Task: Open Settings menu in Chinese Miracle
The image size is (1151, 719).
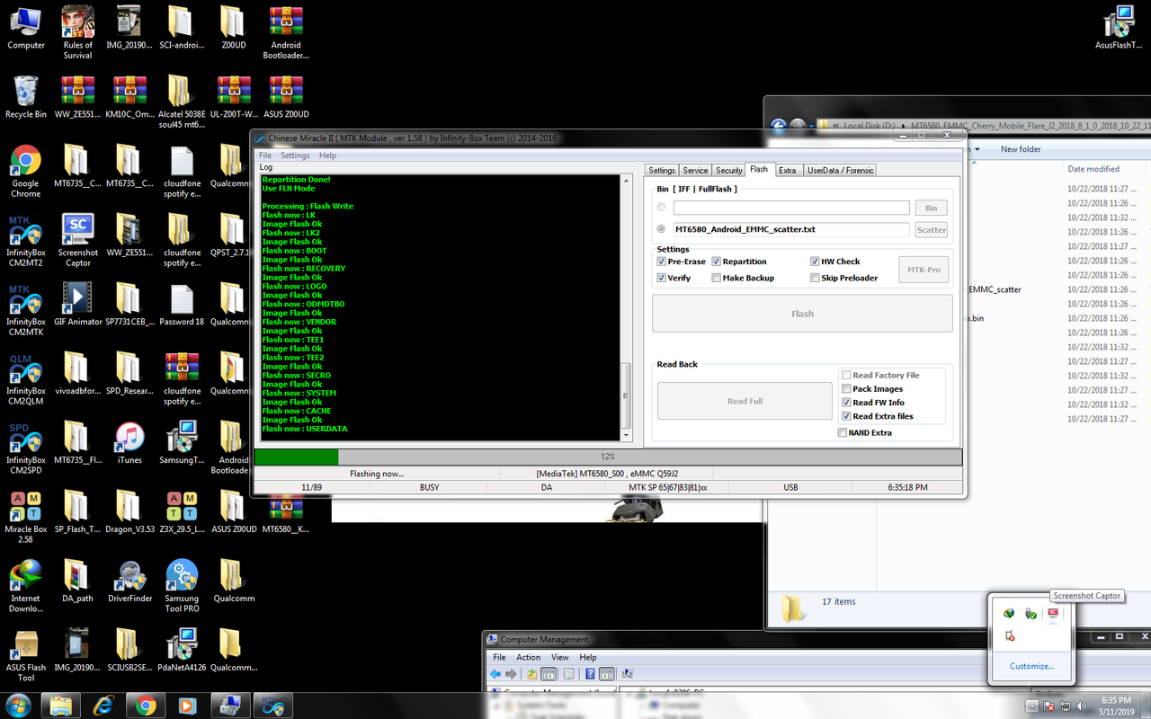Action: 295,155
